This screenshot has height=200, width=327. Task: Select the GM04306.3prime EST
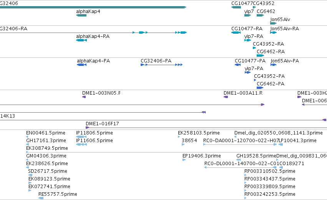pyautogui.click(x=27, y=160)
